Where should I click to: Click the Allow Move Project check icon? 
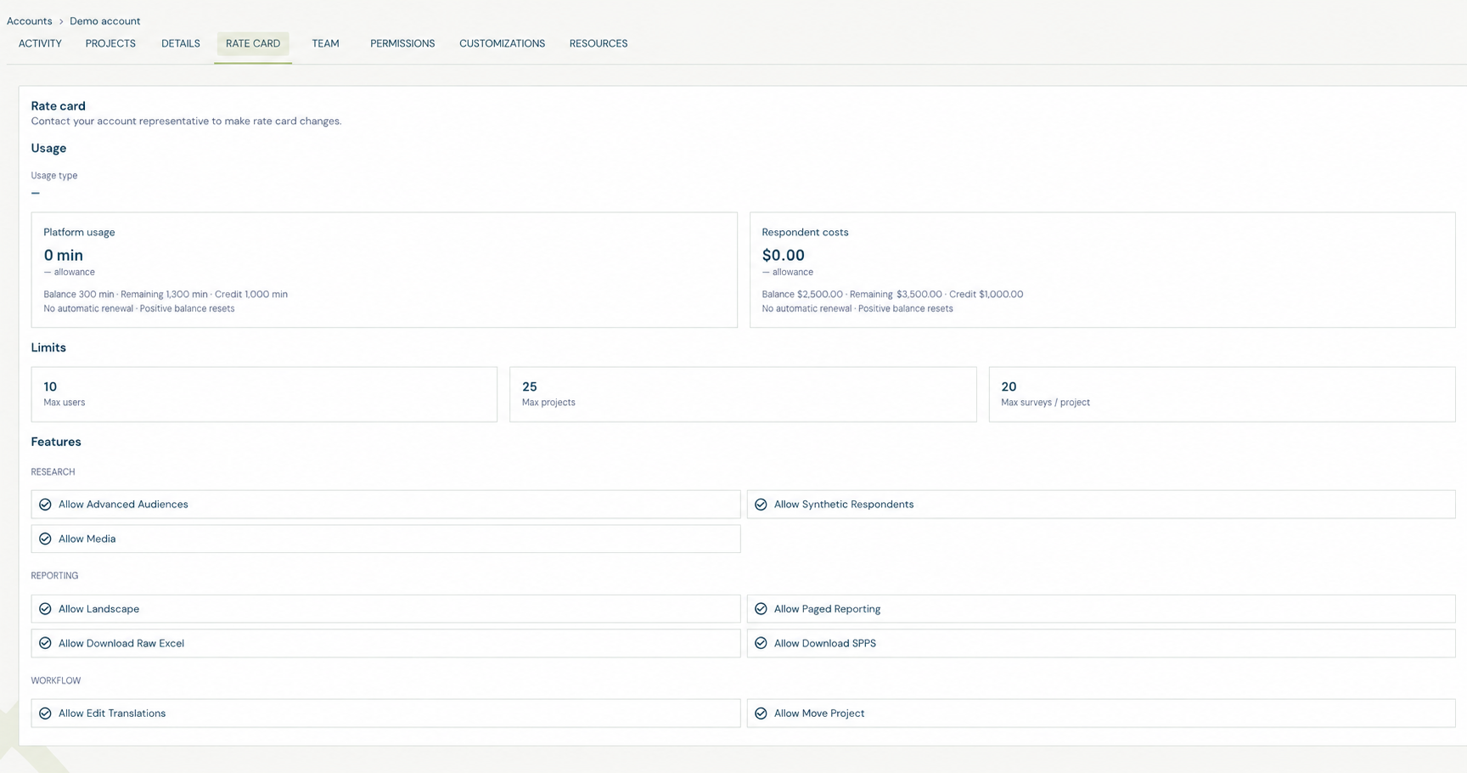tap(761, 714)
